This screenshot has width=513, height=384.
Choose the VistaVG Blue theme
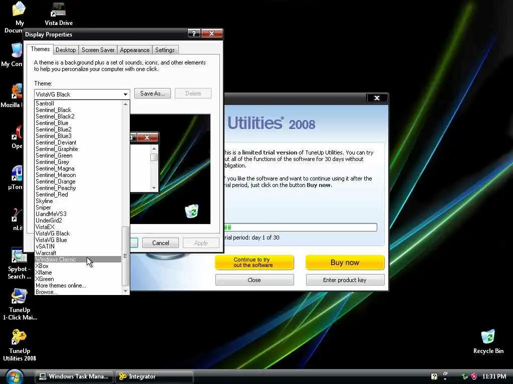78,240
